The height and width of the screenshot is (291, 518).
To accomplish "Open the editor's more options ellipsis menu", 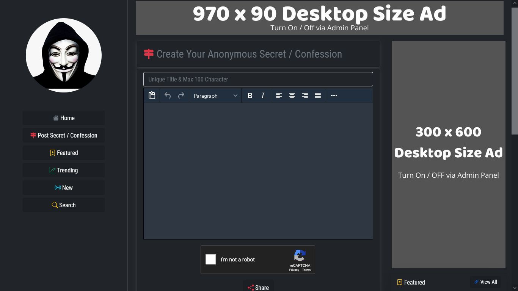I will pos(334,95).
